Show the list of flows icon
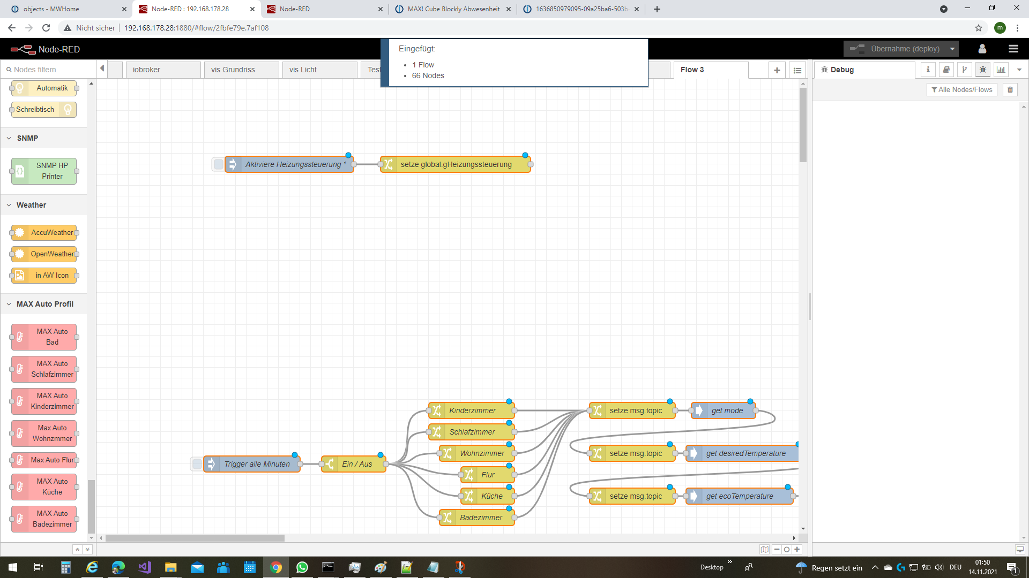The height and width of the screenshot is (578, 1029). (x=797, y=70)
